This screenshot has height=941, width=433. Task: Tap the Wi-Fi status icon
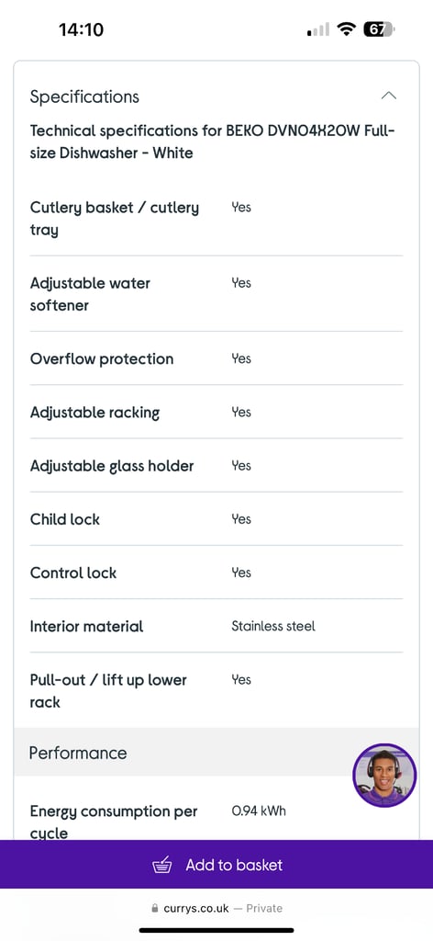coord(346,28)
